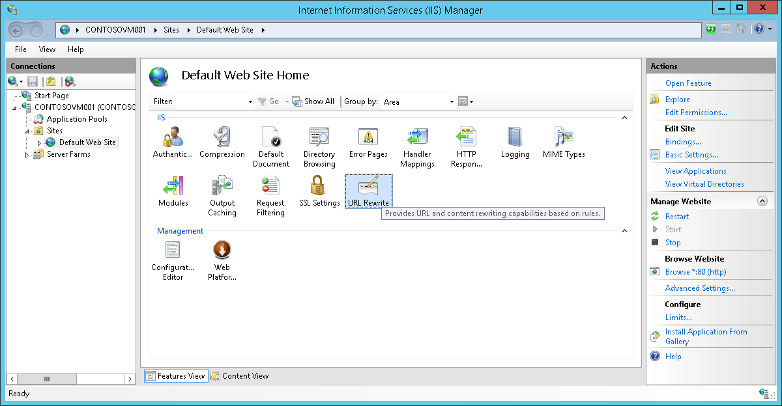
Task: Click View Applications link
Action: point(696,171)
